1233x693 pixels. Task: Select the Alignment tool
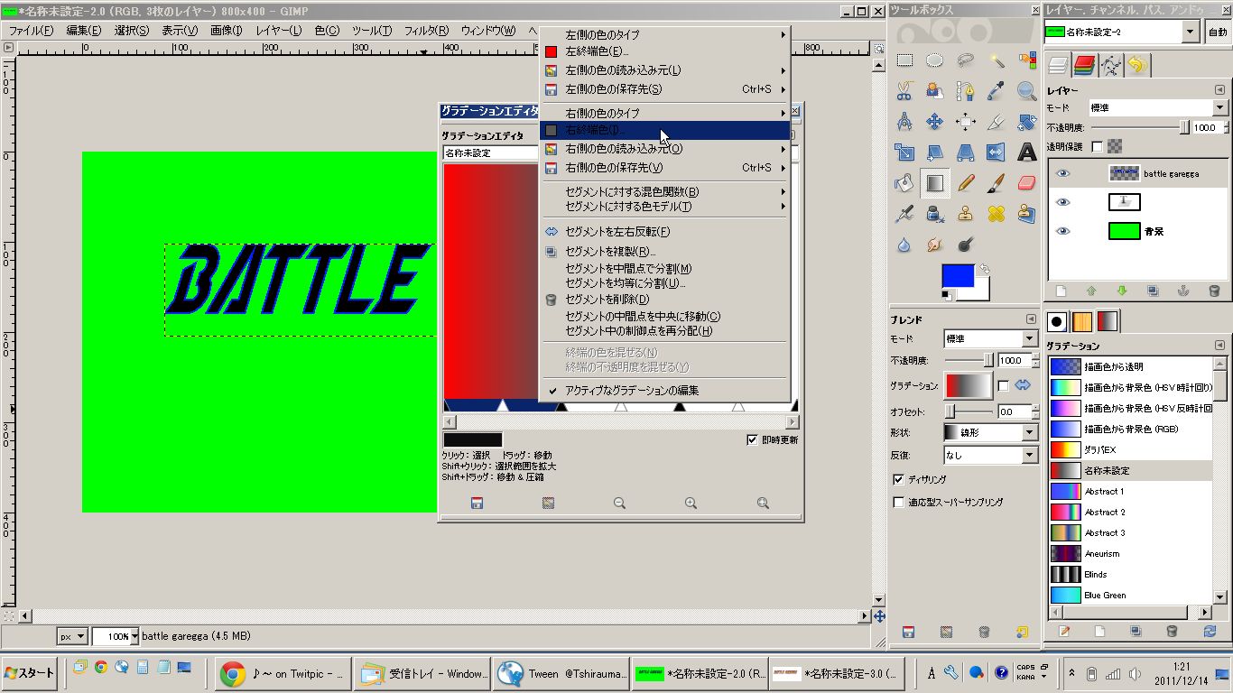pyautogui.click(x=966, y=122)
